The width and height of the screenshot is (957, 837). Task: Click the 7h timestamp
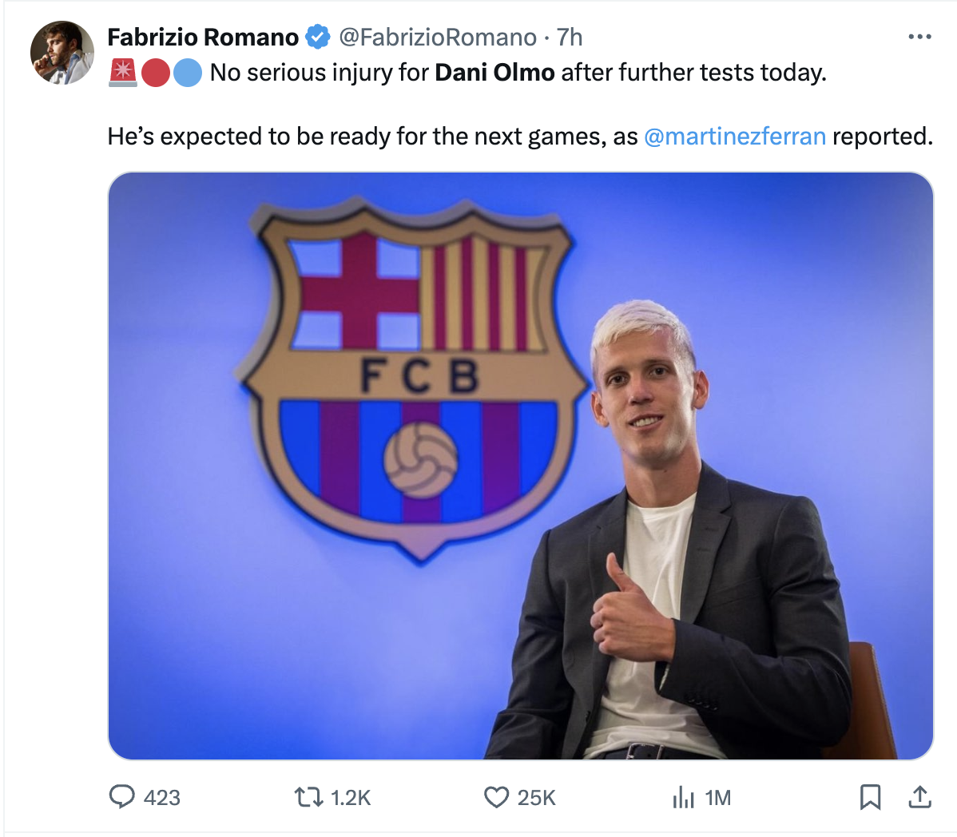[x=570, y=38]
